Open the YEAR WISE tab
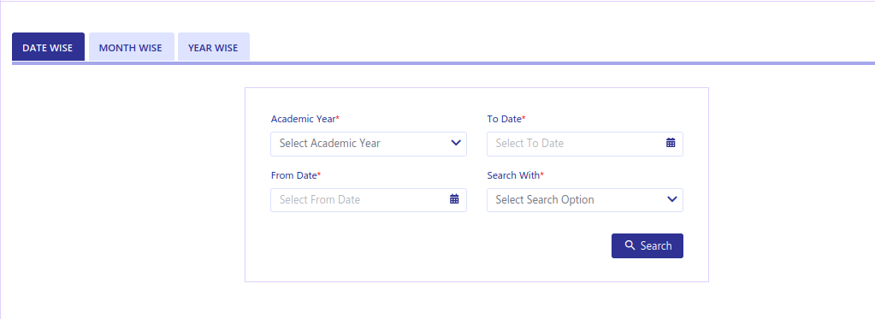The height and width of the screenshot is (319, 875). coord(213,47)
